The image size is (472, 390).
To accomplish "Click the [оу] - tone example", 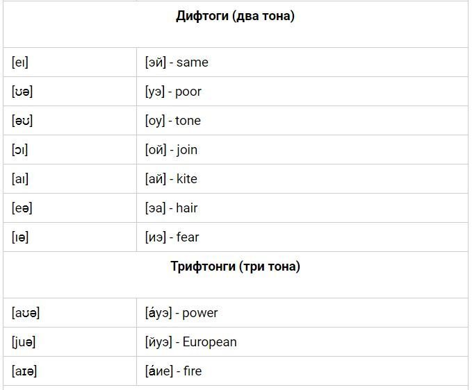I will [x=173, y=121].
